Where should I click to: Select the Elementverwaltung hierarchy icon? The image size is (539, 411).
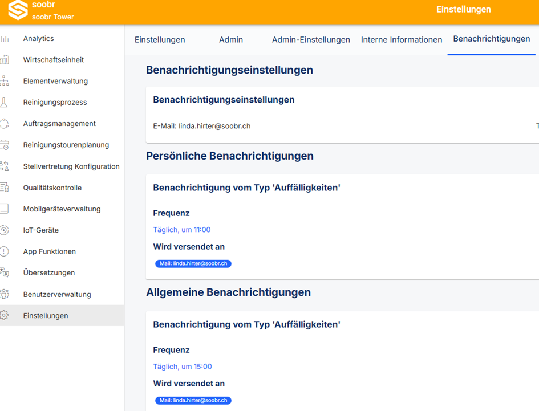5,81
